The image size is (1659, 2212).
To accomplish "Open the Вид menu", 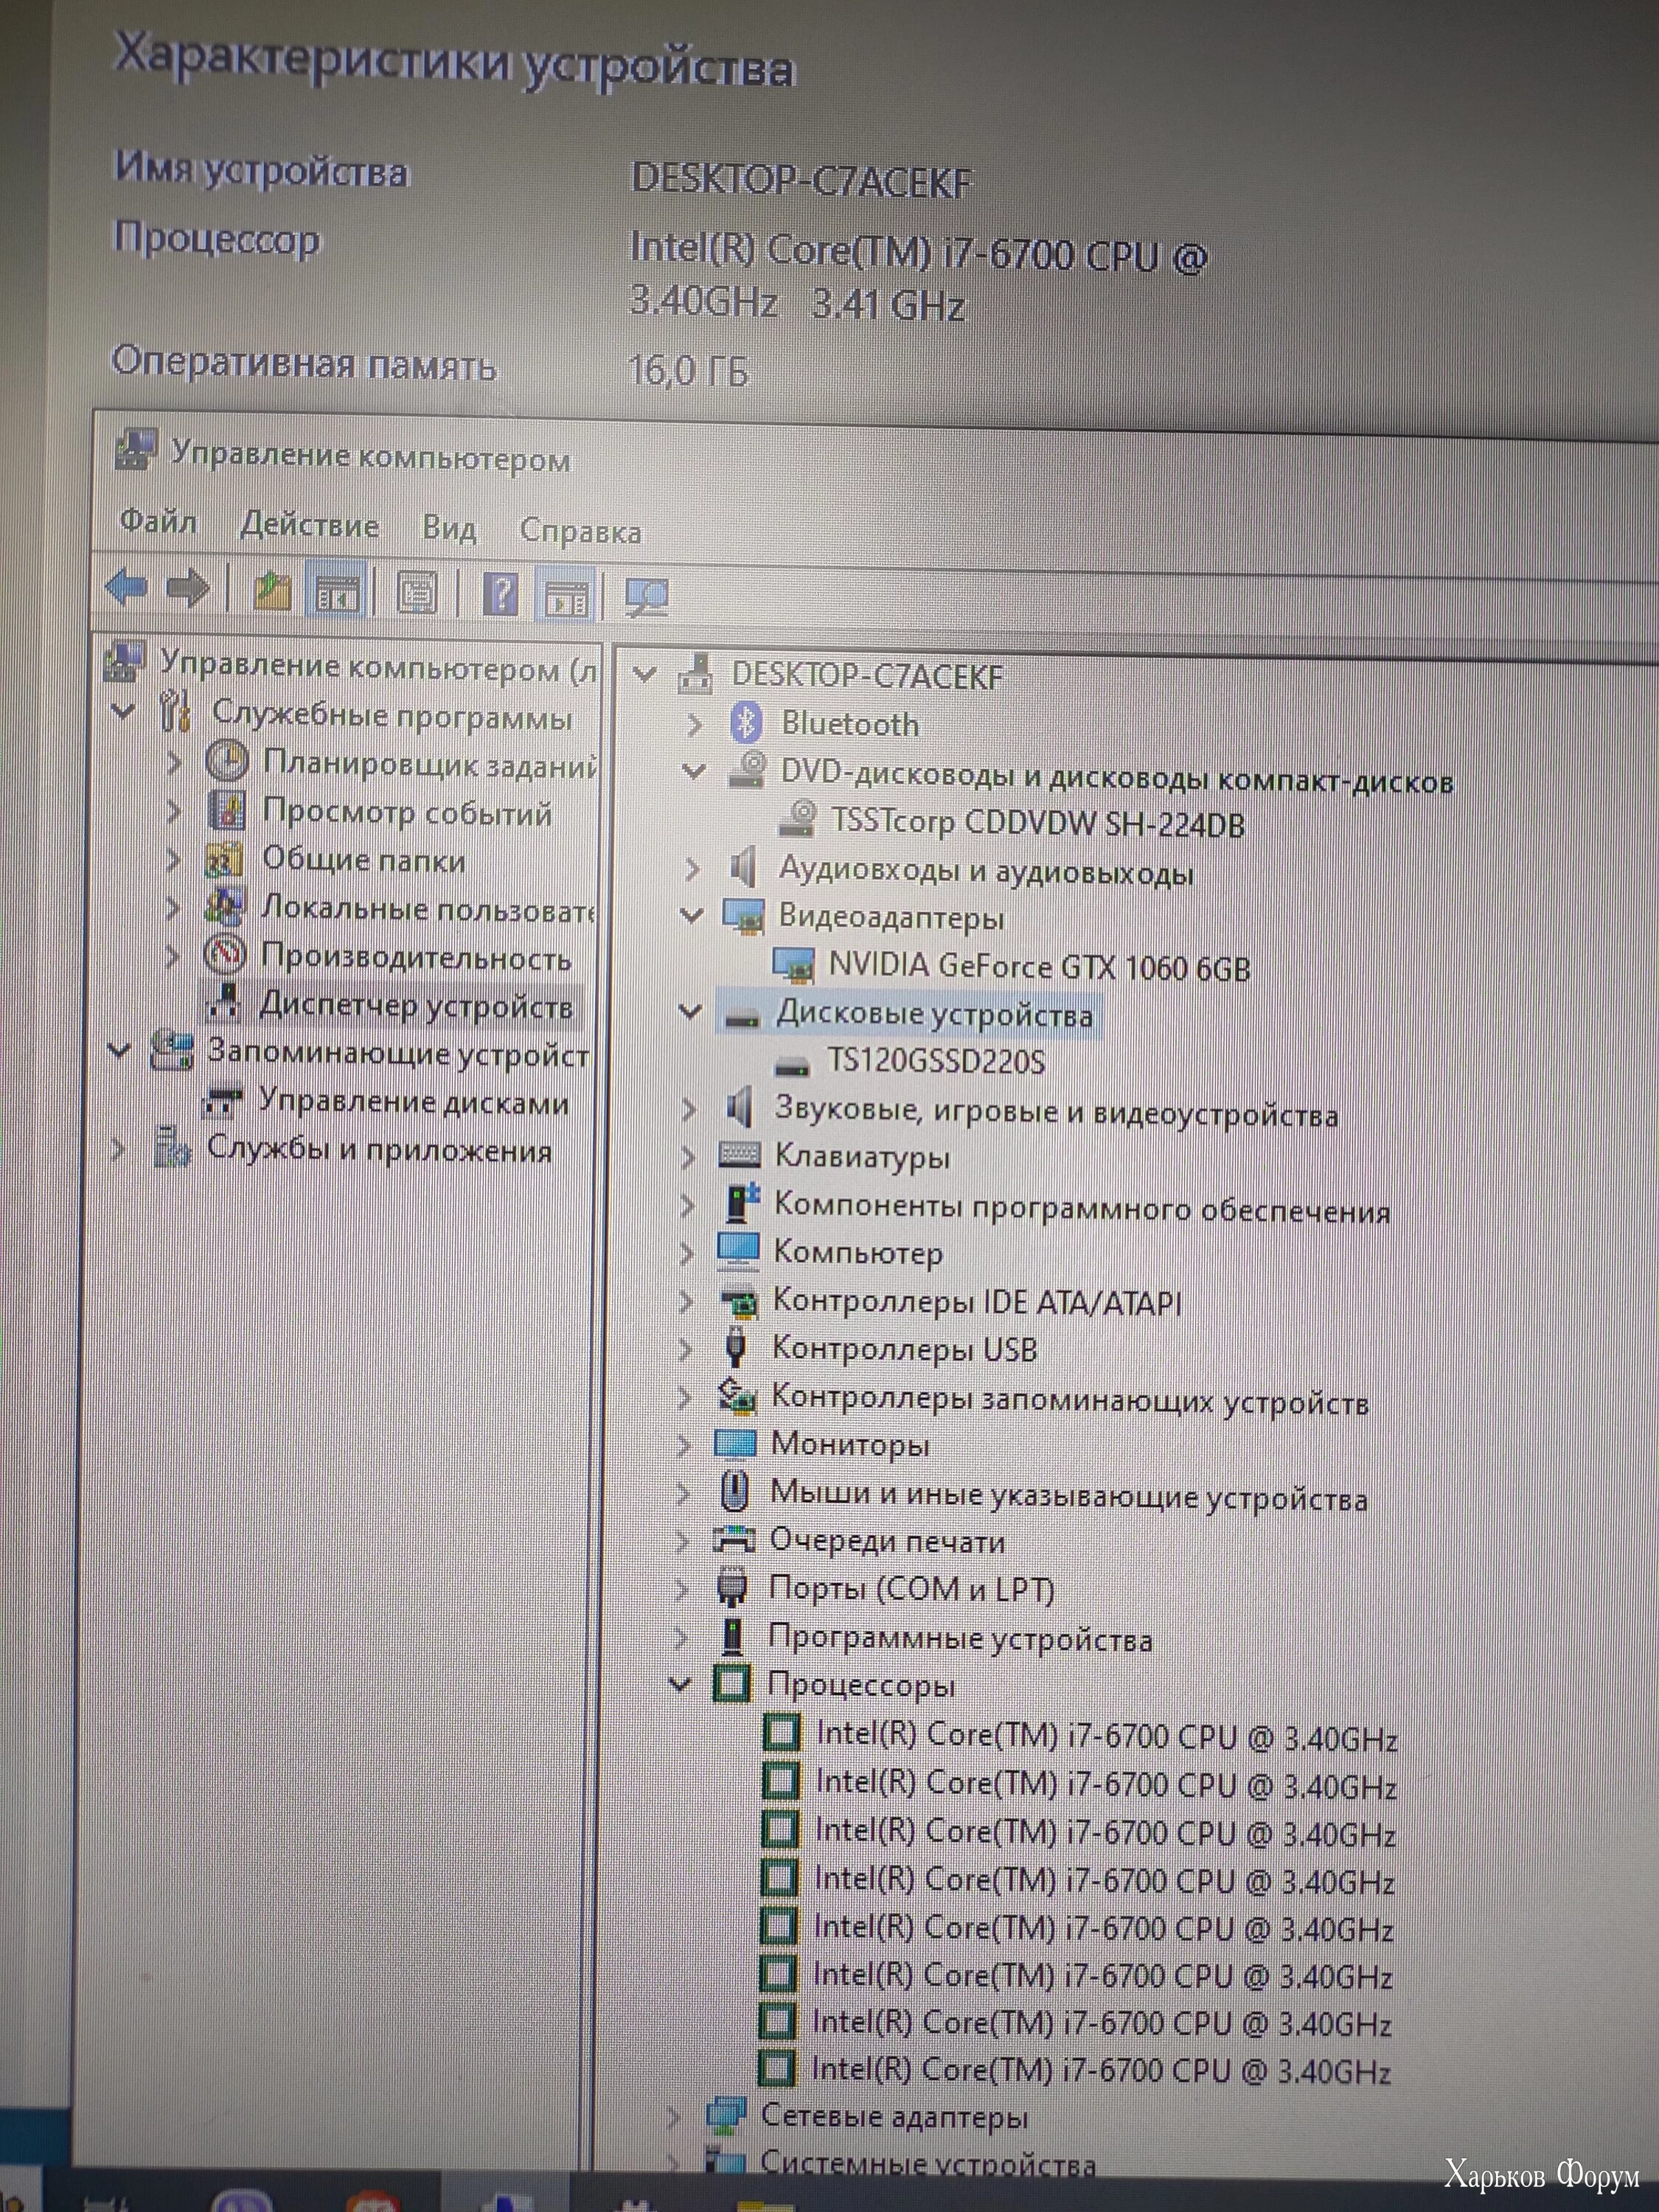I will coord(449,528).
